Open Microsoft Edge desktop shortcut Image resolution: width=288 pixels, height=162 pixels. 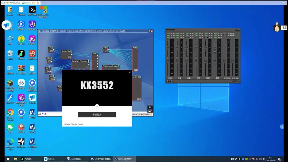(10, 142)
